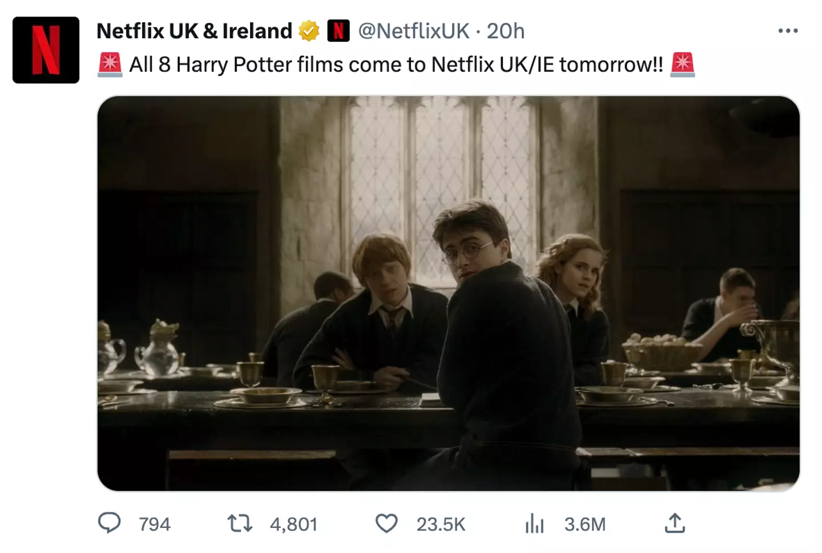Open the Netflix profile avatar

[x=46, y=50]
